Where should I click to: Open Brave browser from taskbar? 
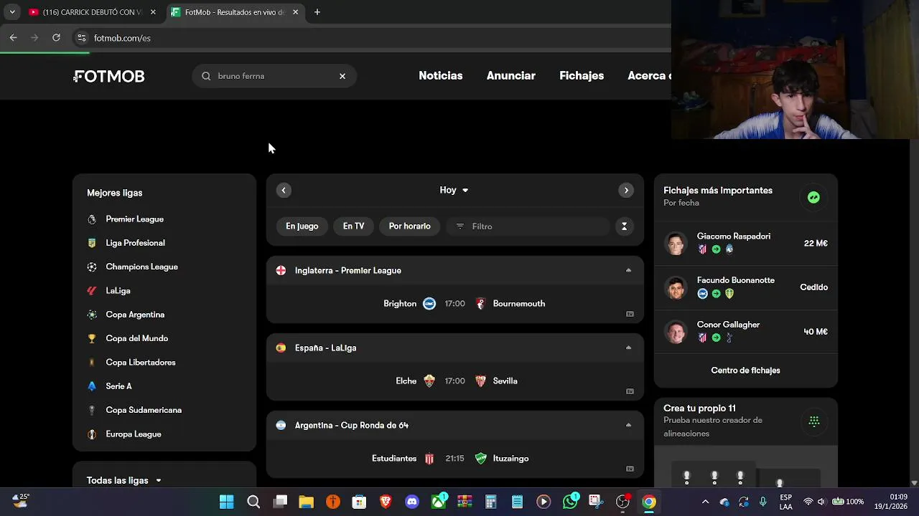tap(386, 502)
